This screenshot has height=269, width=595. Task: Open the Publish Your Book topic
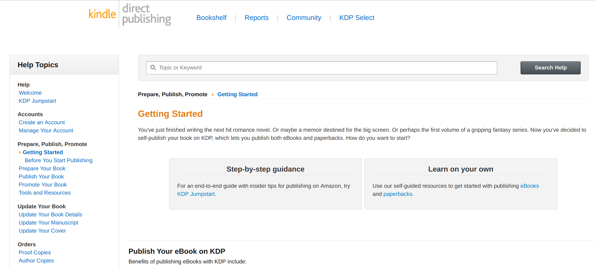(x=41, y=177)
